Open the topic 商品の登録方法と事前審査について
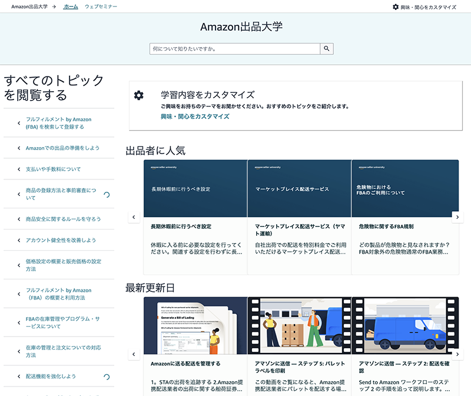 click(61, 194)
